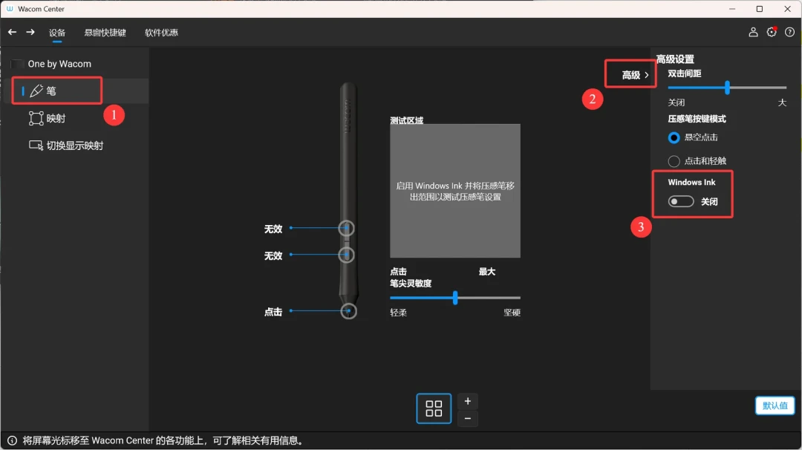Close the Wacom Center window
Viewport: 802px width, 450px height.
coord(788,9)
